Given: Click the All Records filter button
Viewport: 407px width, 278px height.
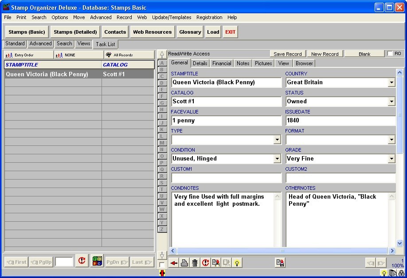Looking at the screenshot, I should click(x=129, y=55).
